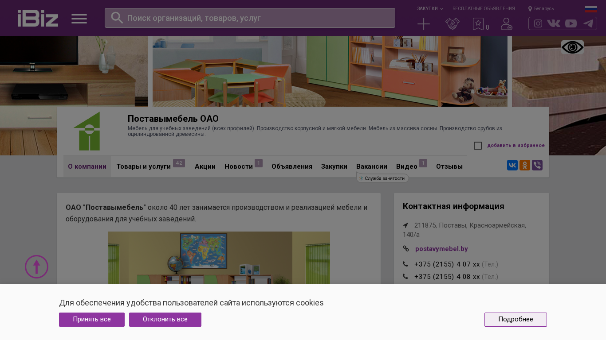606x340 pixels.
Task: Check the добавить в избранное checkbox
Action: pos(478,146)
